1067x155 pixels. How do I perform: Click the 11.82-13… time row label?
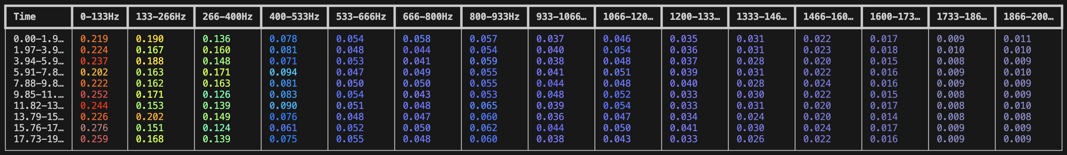[x=39, y=106]
